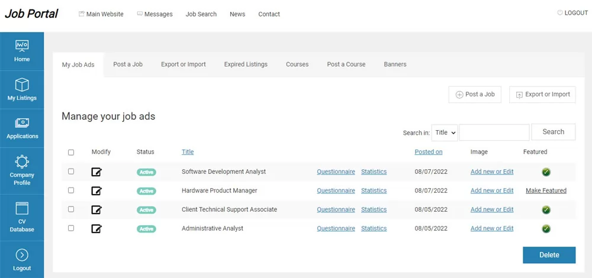Tick checkbox for Hardware Product Manager
Viewport: 592px width, 278px height.
pos(71,190)
